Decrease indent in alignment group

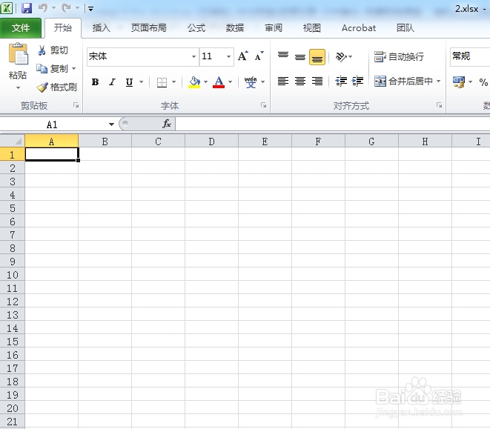340,82
